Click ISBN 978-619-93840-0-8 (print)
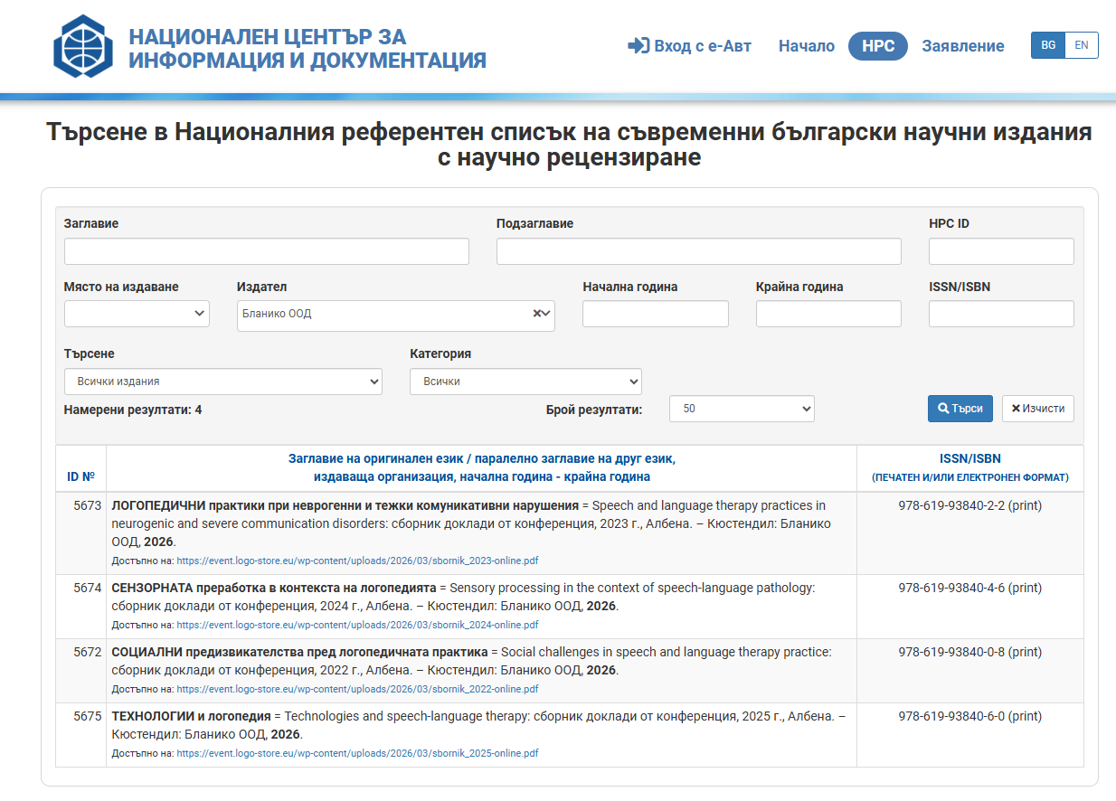 (x=970, y=652)
